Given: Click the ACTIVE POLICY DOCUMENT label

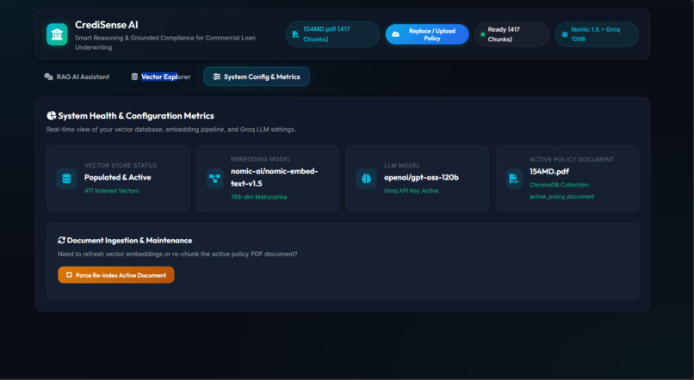Looking at the screenshot, I should point(572,160).
